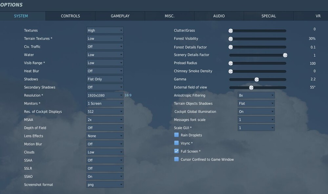
Task: Expand the Depth of Field dropdown
Action: (x=105, y=128)
